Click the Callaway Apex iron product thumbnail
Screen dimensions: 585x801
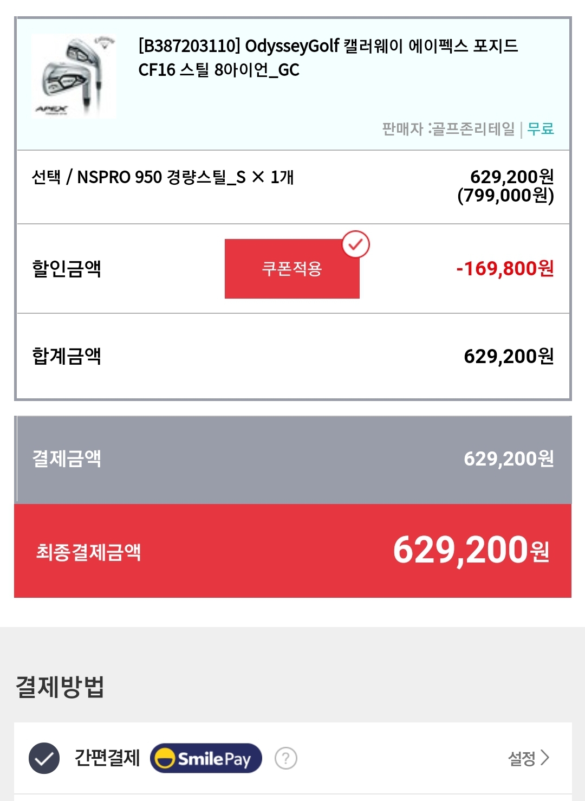pos(74,76)
